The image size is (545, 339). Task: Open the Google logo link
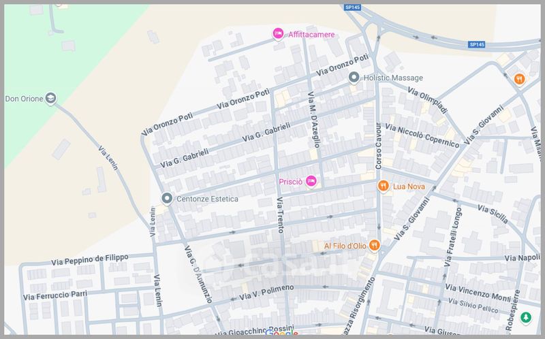[281, 334]
